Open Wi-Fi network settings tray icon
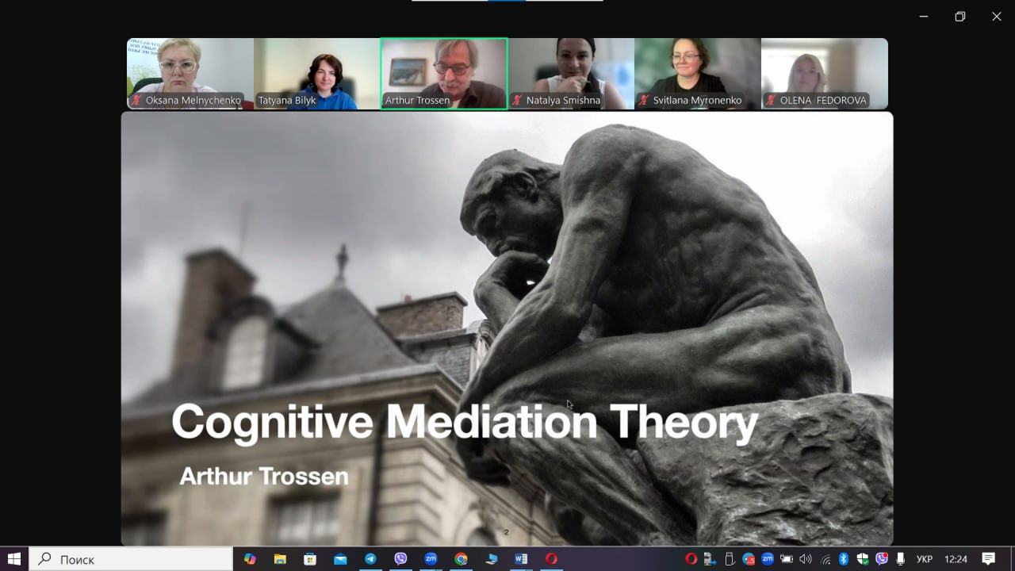Image resolution: width=1015 pixels, height=571 pixels. tap(825, 559)
